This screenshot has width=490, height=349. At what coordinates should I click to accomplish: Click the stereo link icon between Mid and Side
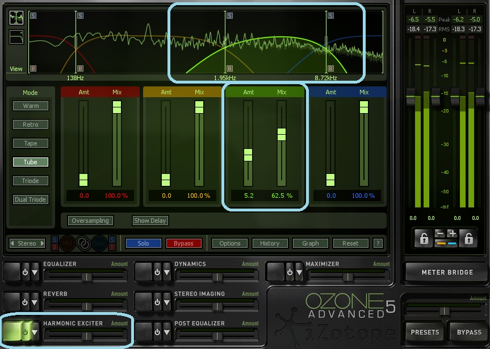[x=83, y=243]
